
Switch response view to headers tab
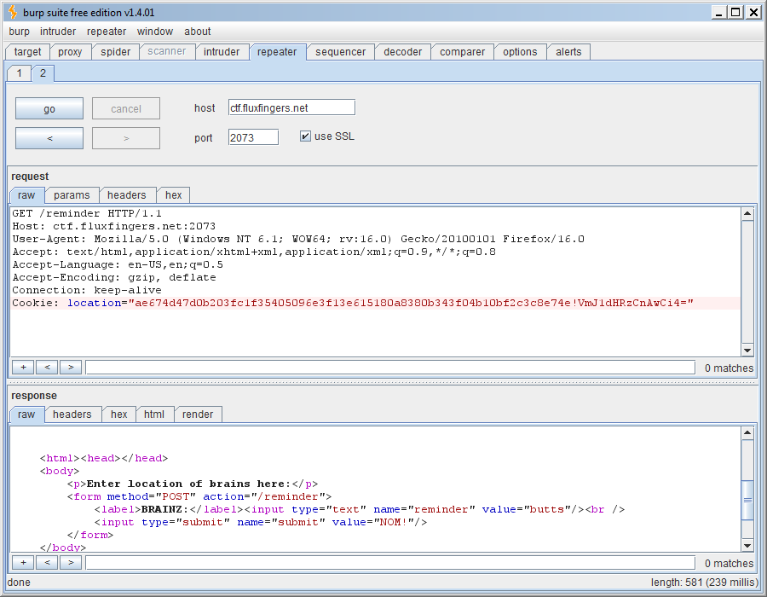(72, 414)
